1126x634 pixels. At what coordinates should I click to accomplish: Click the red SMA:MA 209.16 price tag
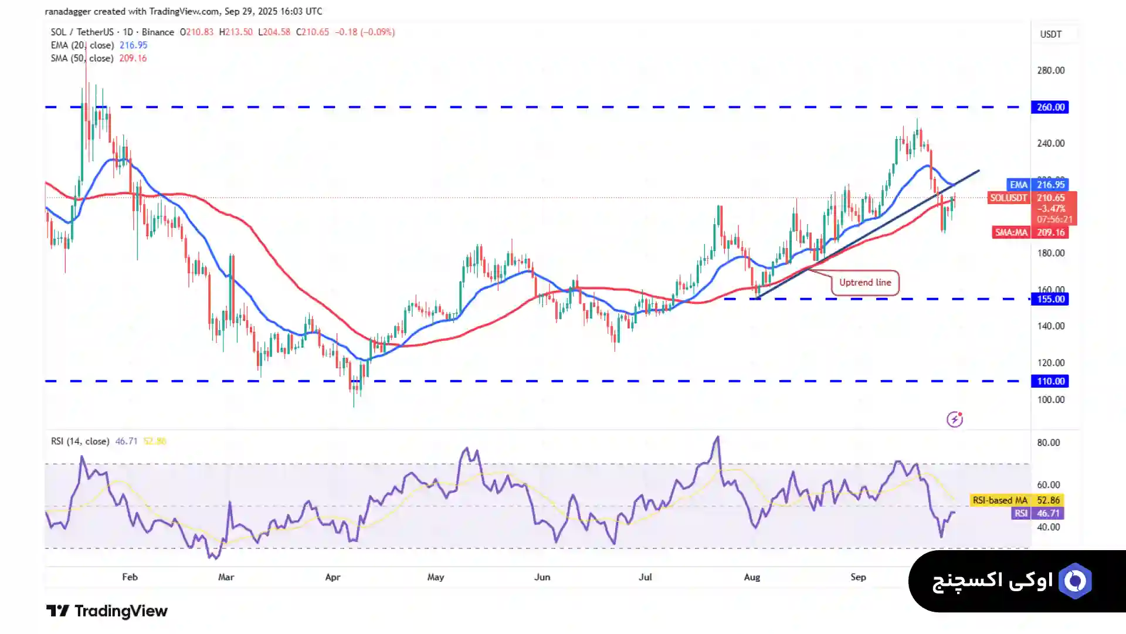point(1030,232)
